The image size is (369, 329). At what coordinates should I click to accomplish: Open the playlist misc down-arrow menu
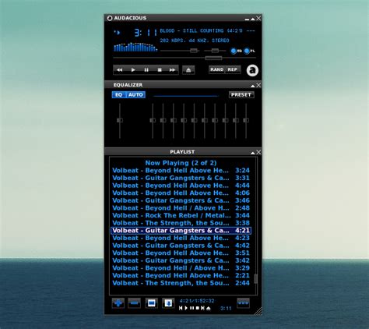point(168,303)
